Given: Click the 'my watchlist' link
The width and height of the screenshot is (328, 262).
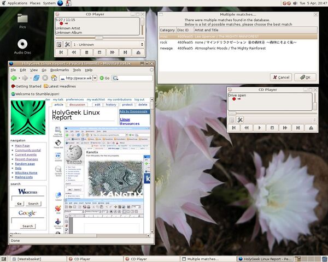Looking at the screenshot, I should (96, 100).
